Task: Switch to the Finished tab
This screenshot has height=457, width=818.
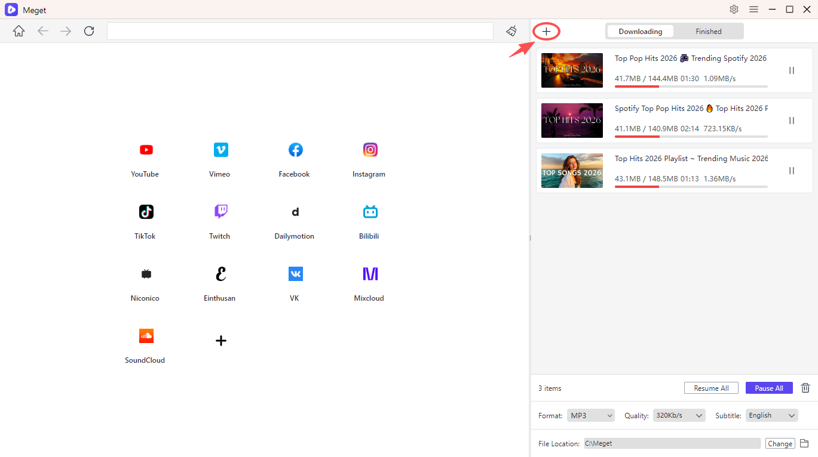Action: pos(708,31)
